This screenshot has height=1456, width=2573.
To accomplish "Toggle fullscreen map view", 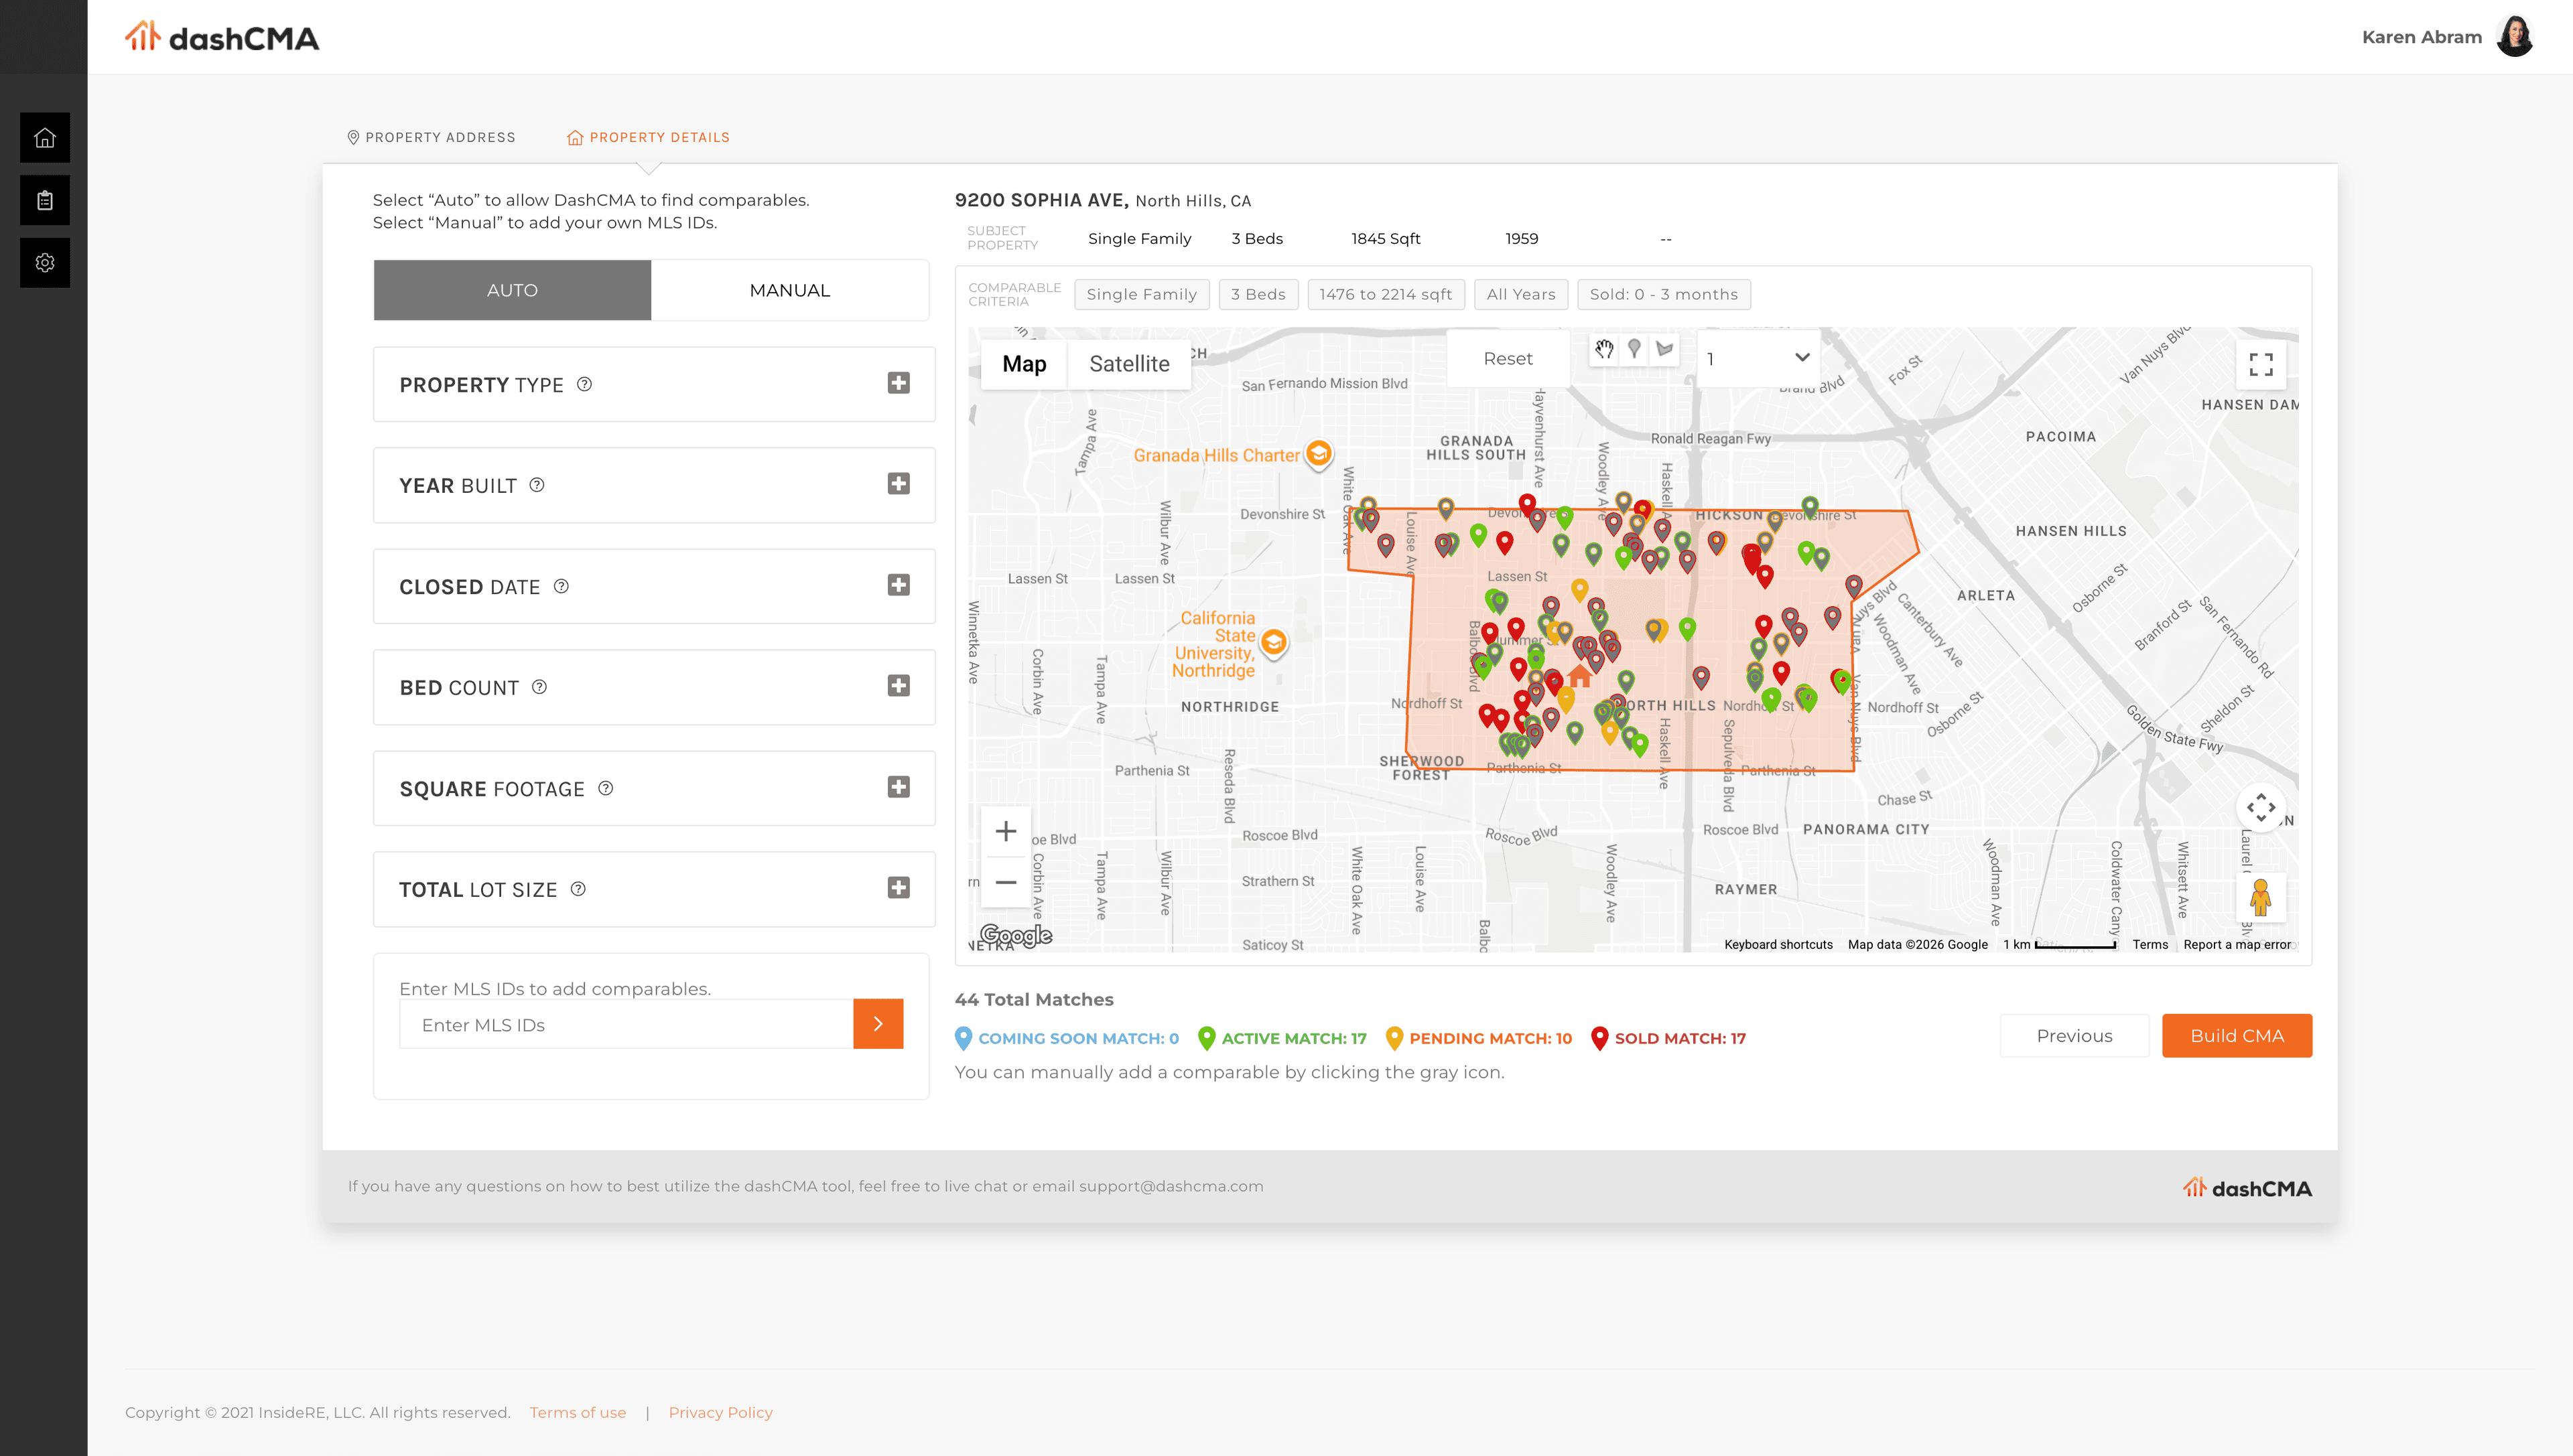I will (2261, 364).
